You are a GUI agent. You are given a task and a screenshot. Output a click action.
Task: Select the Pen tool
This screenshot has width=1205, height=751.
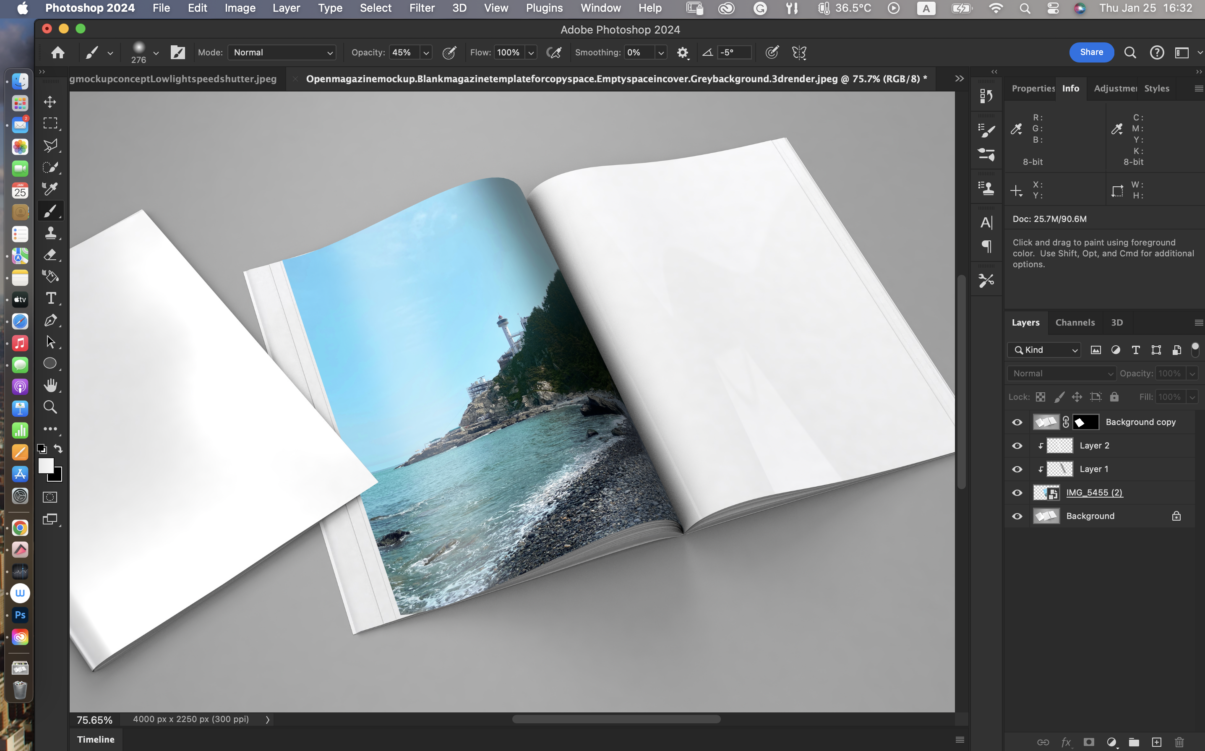(x=50, y=320)
